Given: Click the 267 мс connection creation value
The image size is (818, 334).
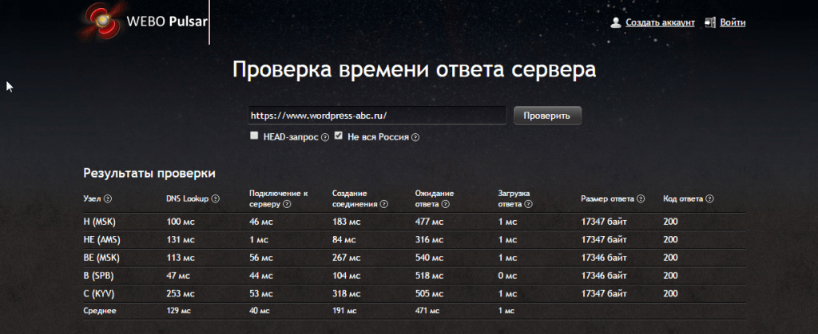Looking at the screenshot, I should [x=347, y=257].
